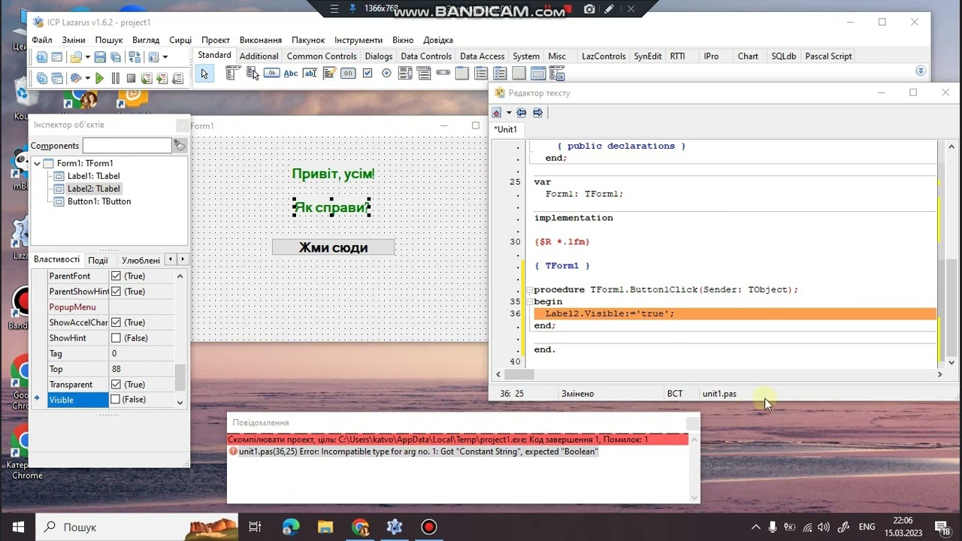
Task: Click the Windows taskbar search box Пошук
Action: pos(137,527)
